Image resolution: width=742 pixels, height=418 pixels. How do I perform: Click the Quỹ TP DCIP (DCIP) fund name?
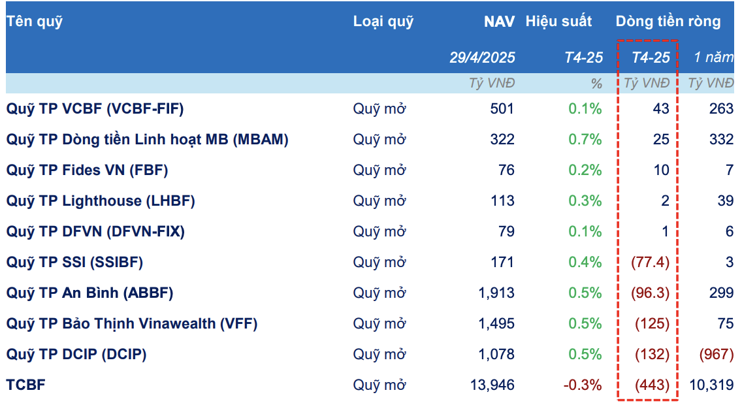(x=76, y=355)
